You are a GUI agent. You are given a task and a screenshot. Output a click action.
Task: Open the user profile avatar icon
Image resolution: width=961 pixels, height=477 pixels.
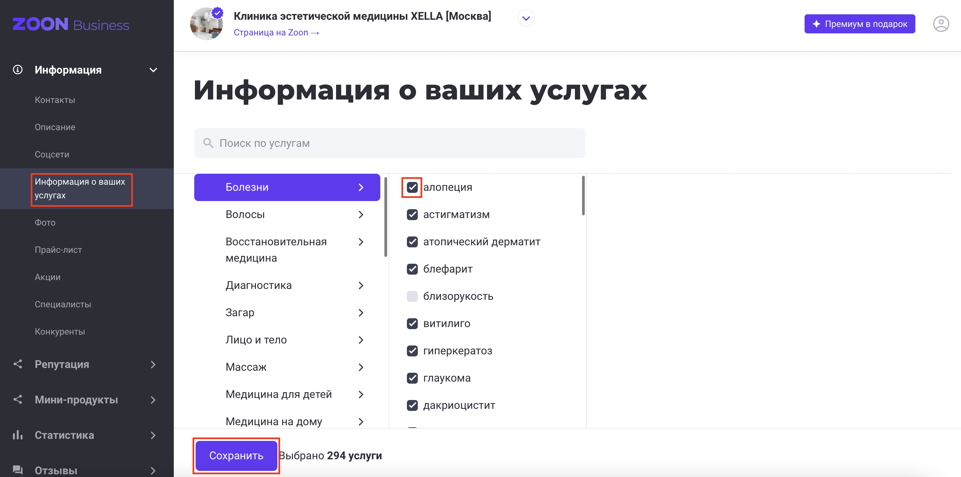click(x=941, y=24)
